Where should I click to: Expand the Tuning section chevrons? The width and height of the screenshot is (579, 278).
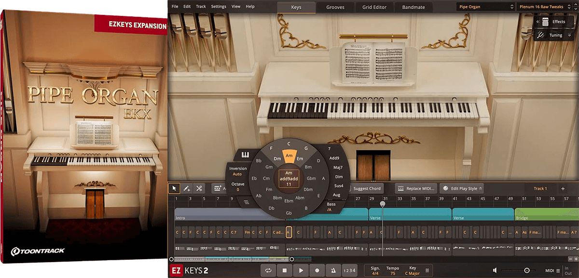[569, 35]
